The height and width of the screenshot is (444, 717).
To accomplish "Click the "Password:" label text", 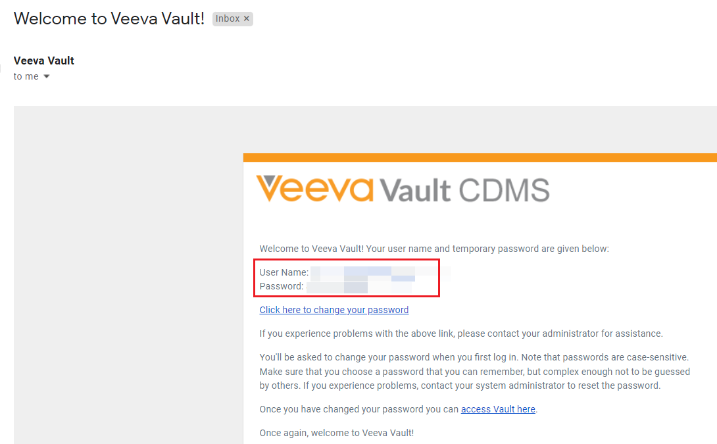I will coord(282,287).
